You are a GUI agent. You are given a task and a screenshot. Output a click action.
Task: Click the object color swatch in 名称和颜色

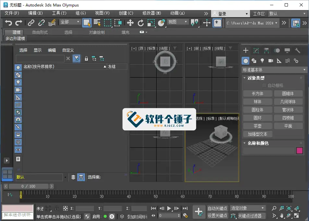click(x=300, y=150)
